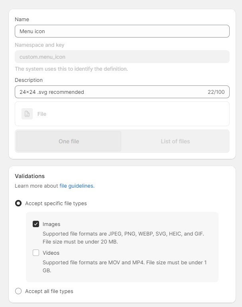Click the system identifier help text
This screenshot has height=307, width=242.
[71, 69]
